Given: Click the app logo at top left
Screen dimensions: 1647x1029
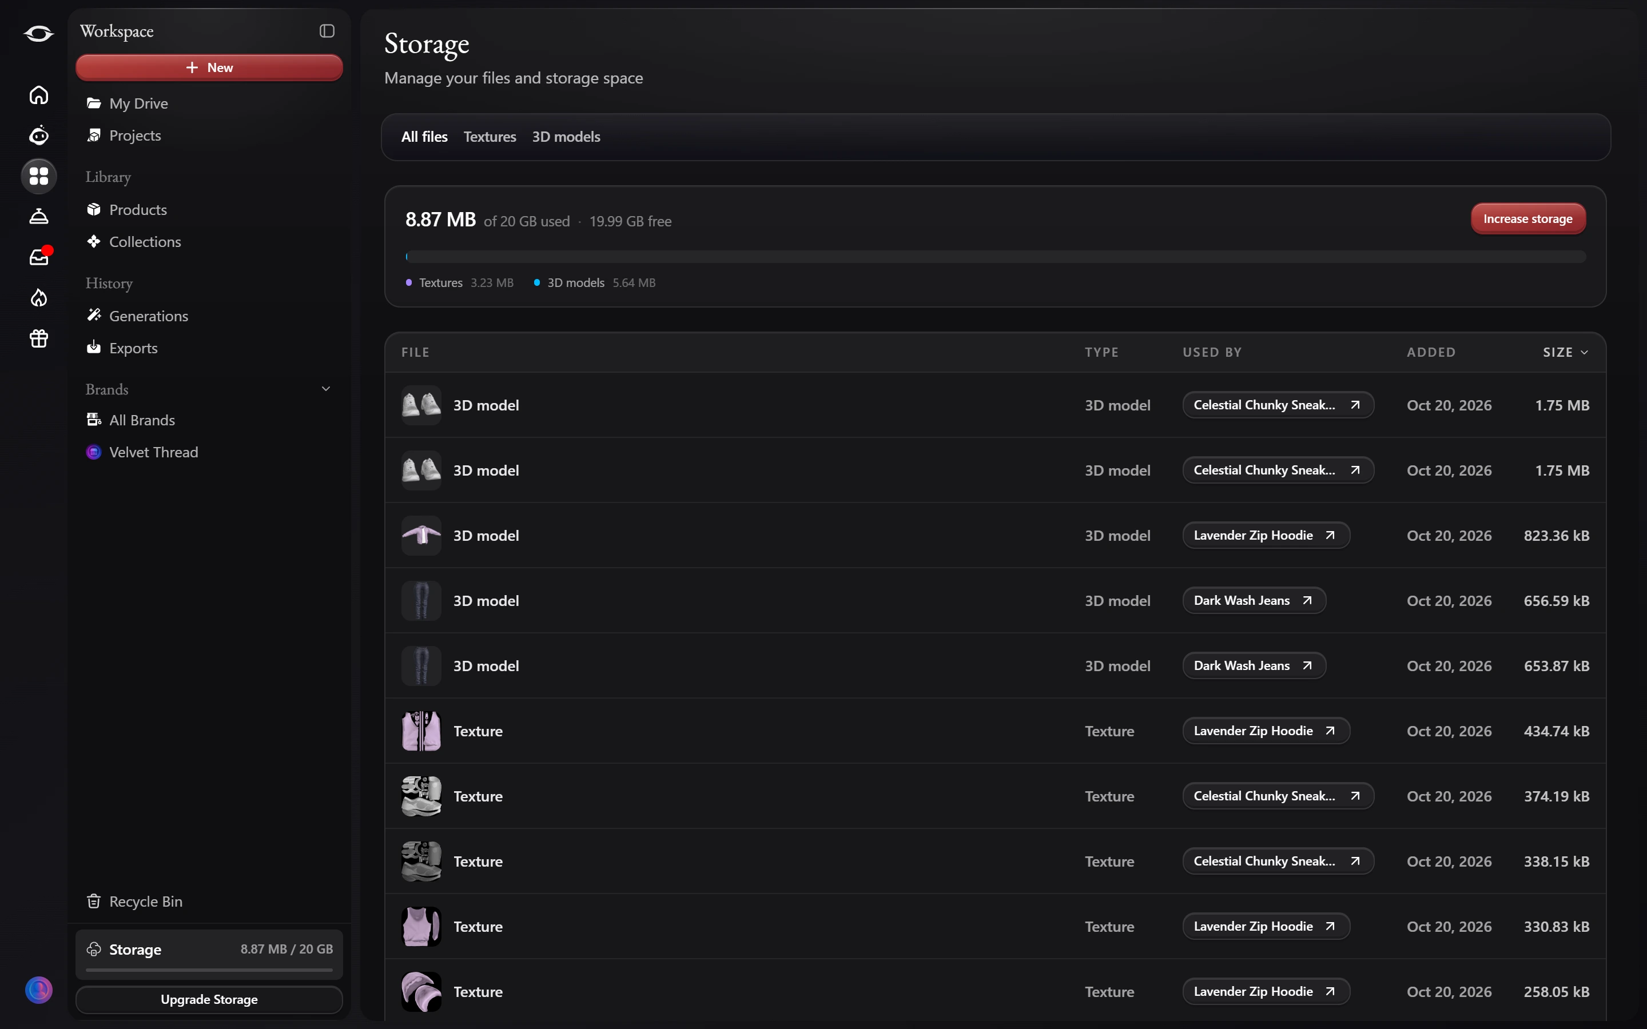Looking at the screenshot, I should pos(39,33).
